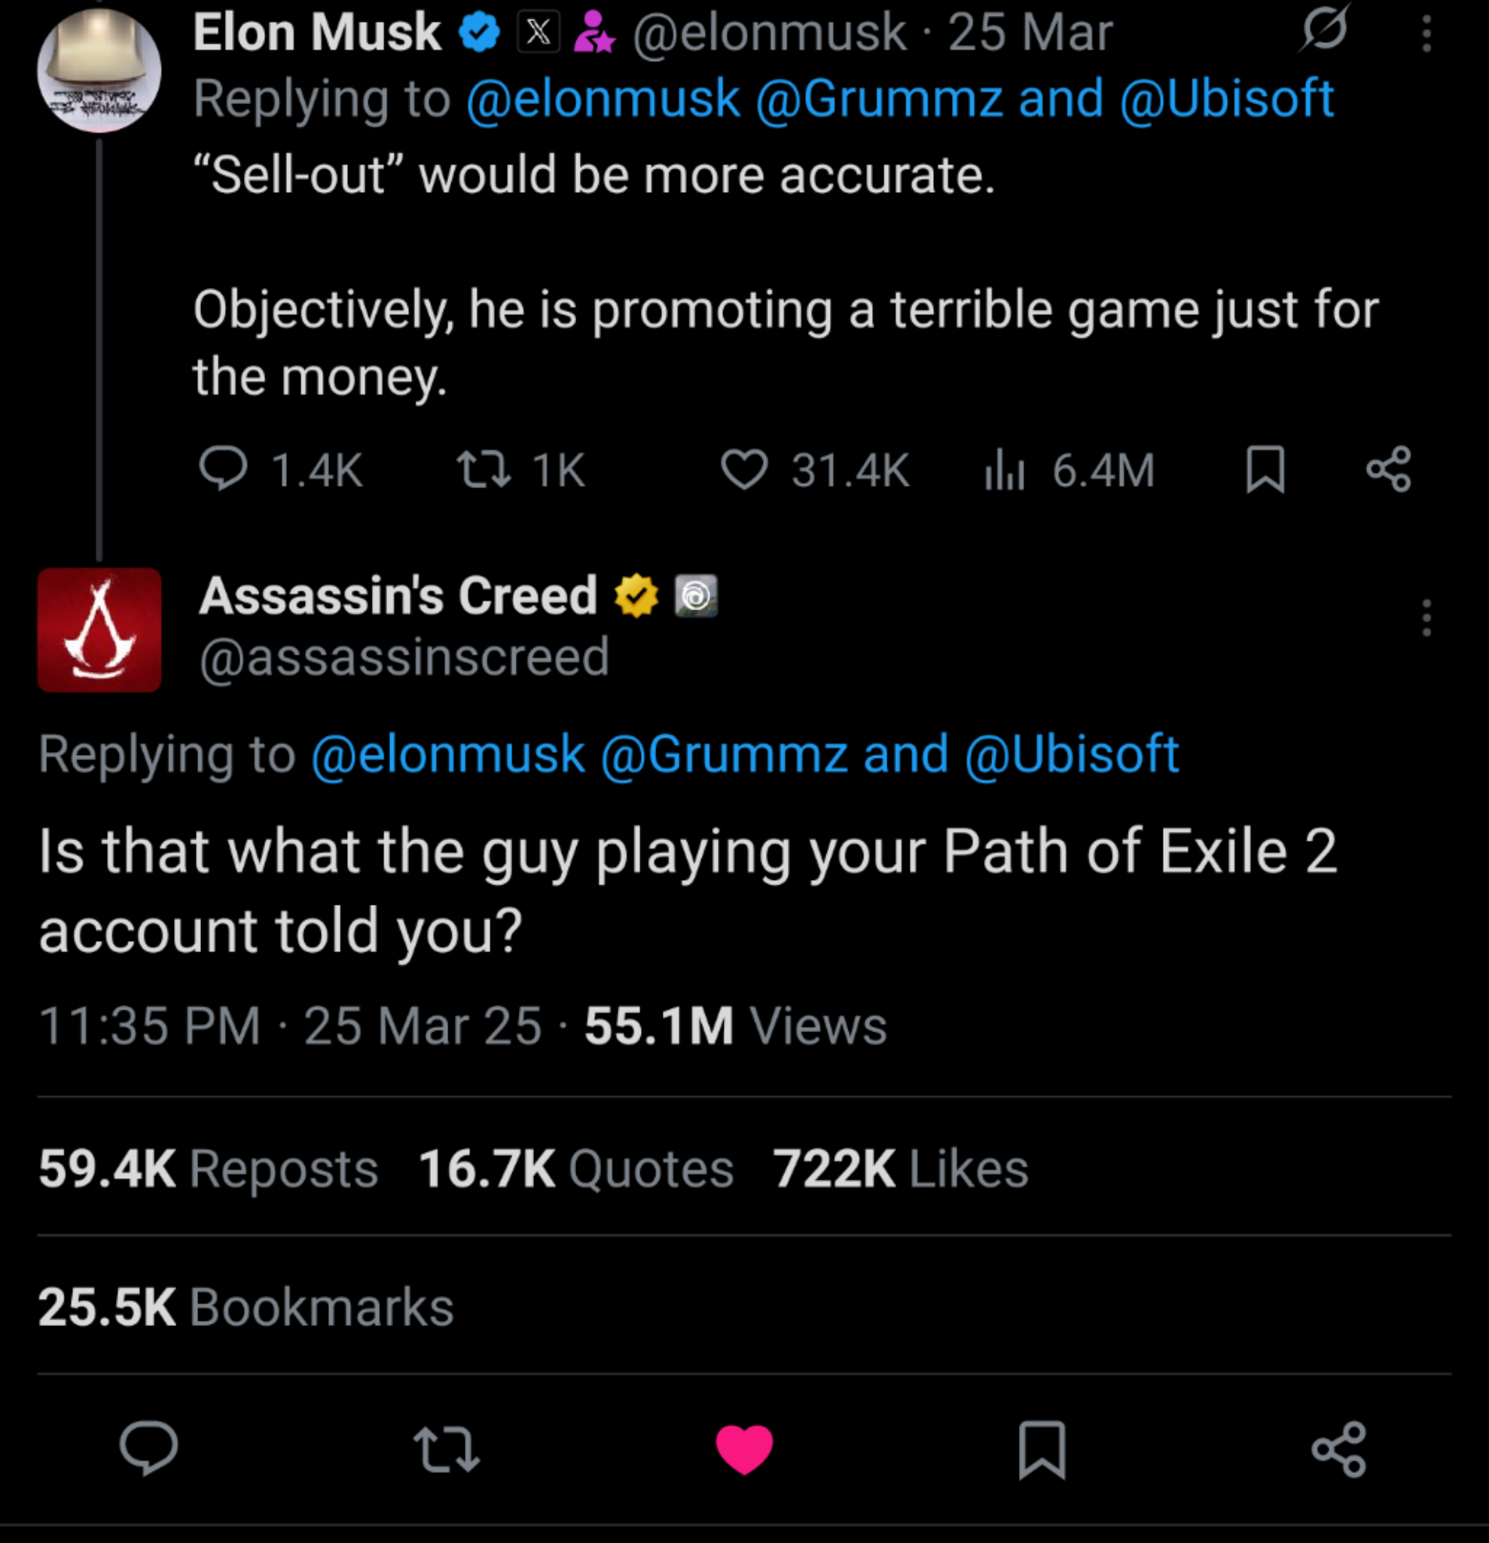1489x1543 pixels.
Task: Open Elon Musk's profile picture
Action: 99,71
